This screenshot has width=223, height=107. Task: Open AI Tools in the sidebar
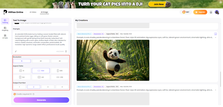(x=5, y=36)
